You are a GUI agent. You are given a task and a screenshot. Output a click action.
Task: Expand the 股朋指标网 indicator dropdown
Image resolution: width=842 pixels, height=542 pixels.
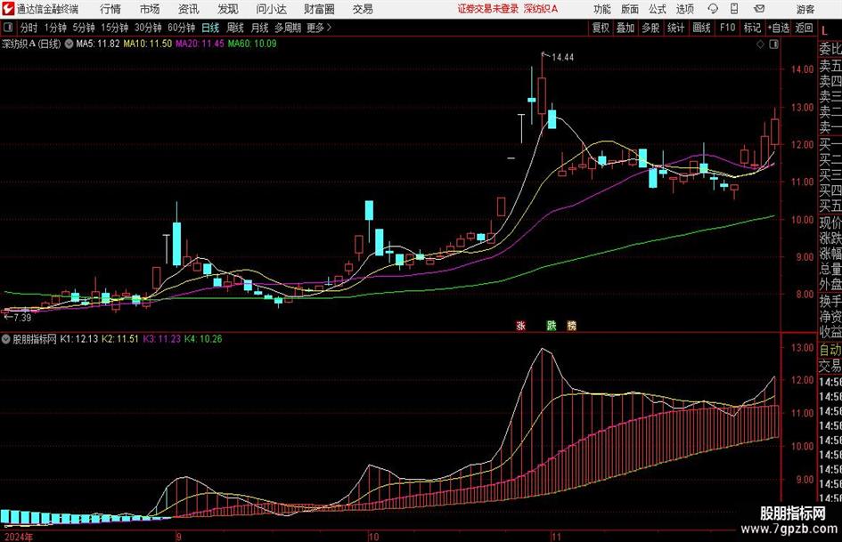[x=6, y=339]
